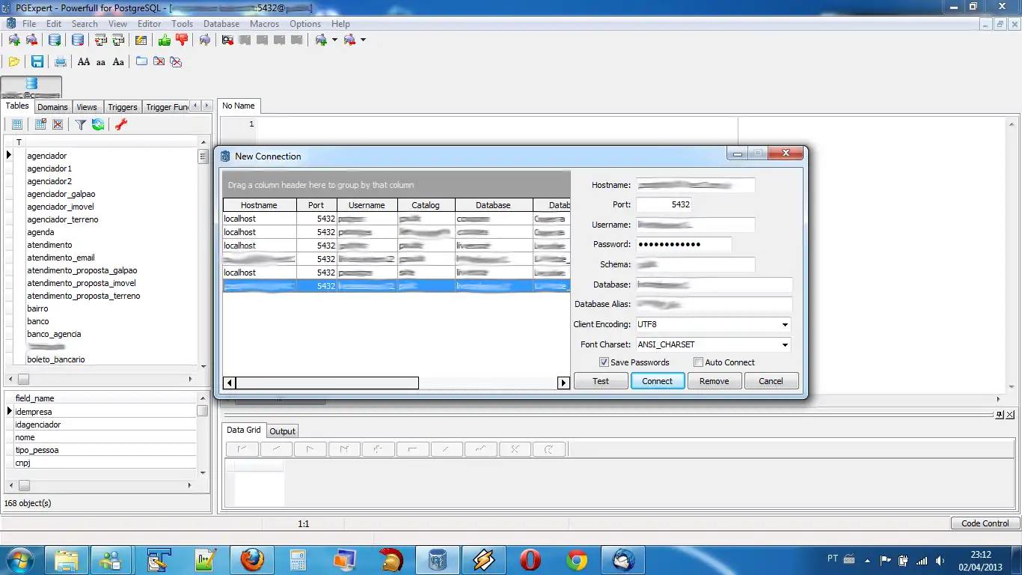The image size is (1022, 575).
Task: Click the Windows Start button
Action: click(19, 560)
